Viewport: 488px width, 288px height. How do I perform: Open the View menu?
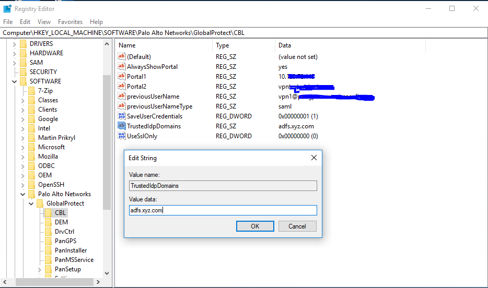44,22
